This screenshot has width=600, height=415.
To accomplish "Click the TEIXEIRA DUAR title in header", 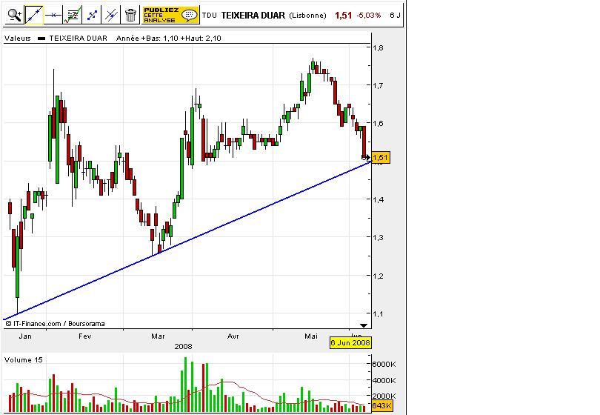I will tap(253, 16).
